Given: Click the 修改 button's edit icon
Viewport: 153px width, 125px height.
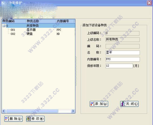Looking at the screenshot, I should coord(29,119).
